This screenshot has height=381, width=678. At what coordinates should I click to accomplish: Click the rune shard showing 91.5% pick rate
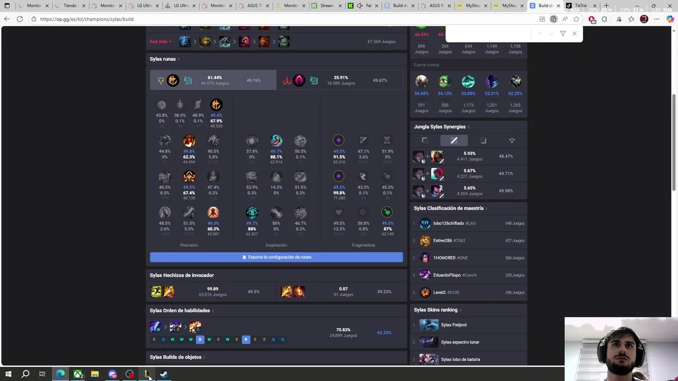point(338,140)
